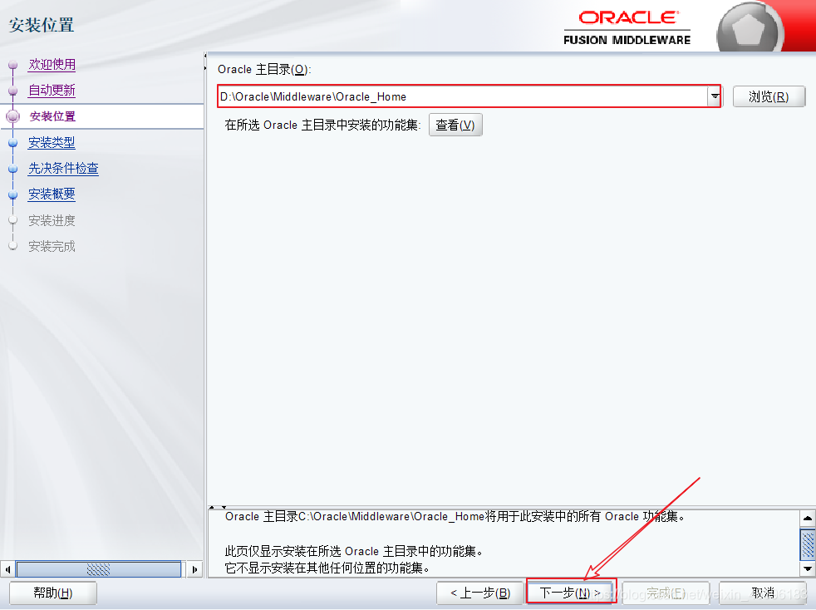Click the 安装位置 current step marker icon
The image size is (816, 610).
[13, 116]
